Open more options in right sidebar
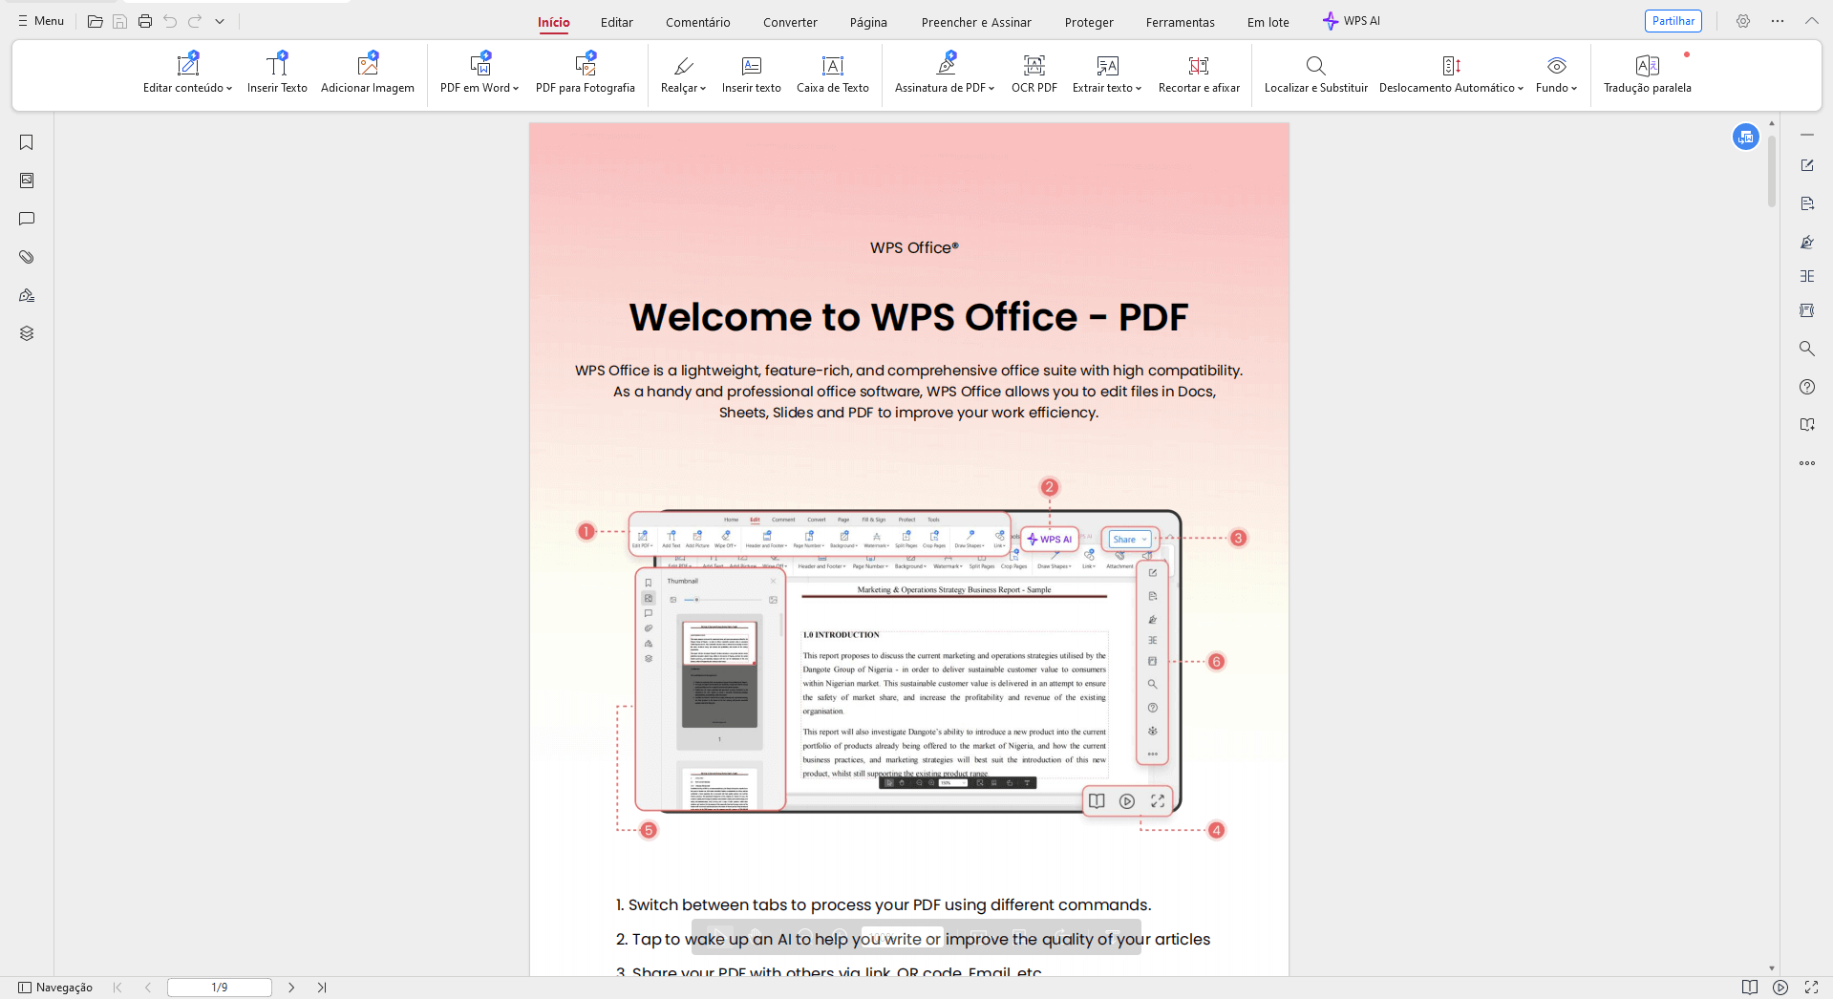1833x999 pixels. click(1807, 463)
